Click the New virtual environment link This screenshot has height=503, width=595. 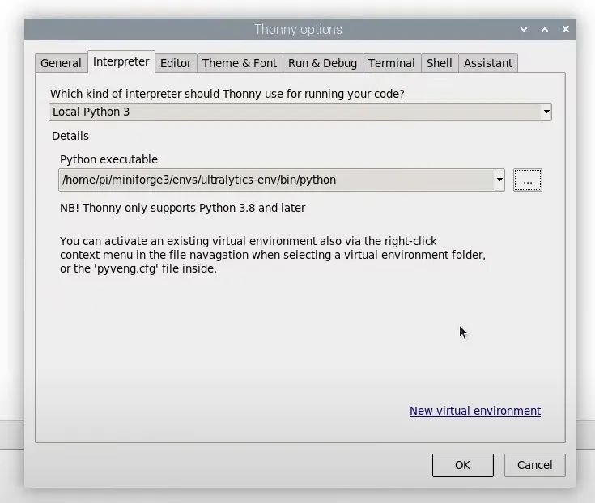click(x=475, y=411)
